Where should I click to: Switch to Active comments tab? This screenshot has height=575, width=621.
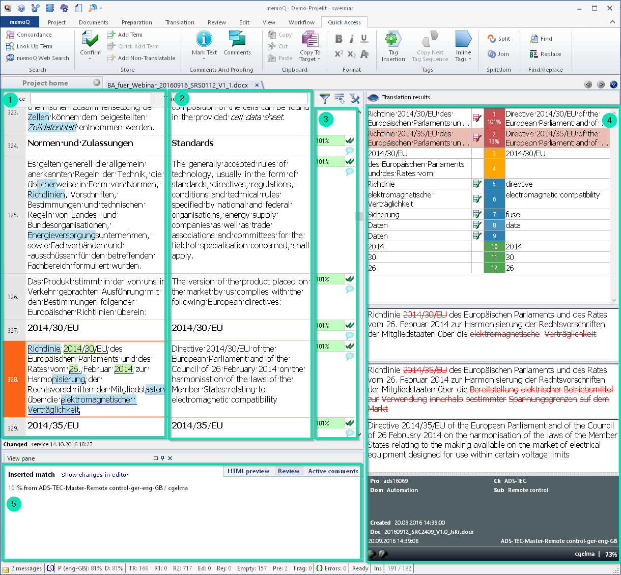(x=333, y=471)
